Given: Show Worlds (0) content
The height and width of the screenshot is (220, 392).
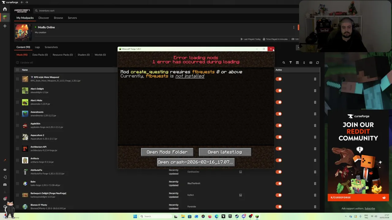Looking at the screenshot, I should 100,55.
